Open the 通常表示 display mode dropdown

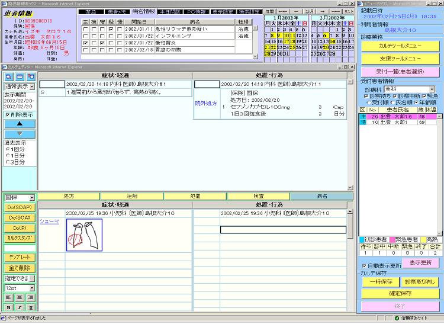(32, 86)
